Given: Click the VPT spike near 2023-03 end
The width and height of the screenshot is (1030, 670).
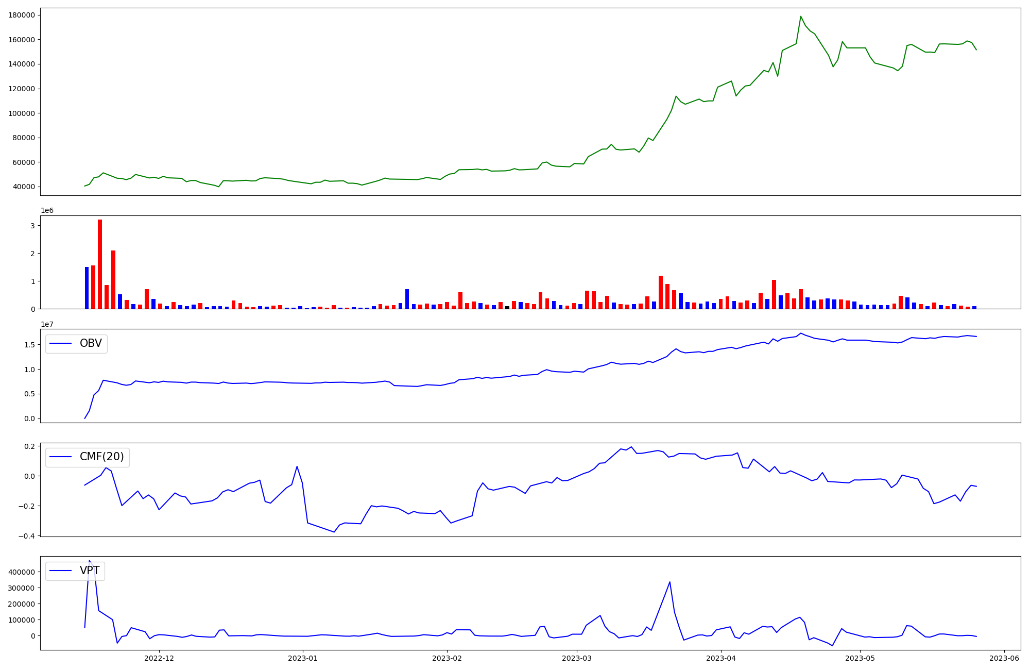Looking at the screenshot, I should pyautogui.click(x=669, y=582).
